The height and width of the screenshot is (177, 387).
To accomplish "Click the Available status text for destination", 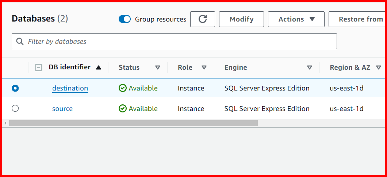I will coord(143,88).
